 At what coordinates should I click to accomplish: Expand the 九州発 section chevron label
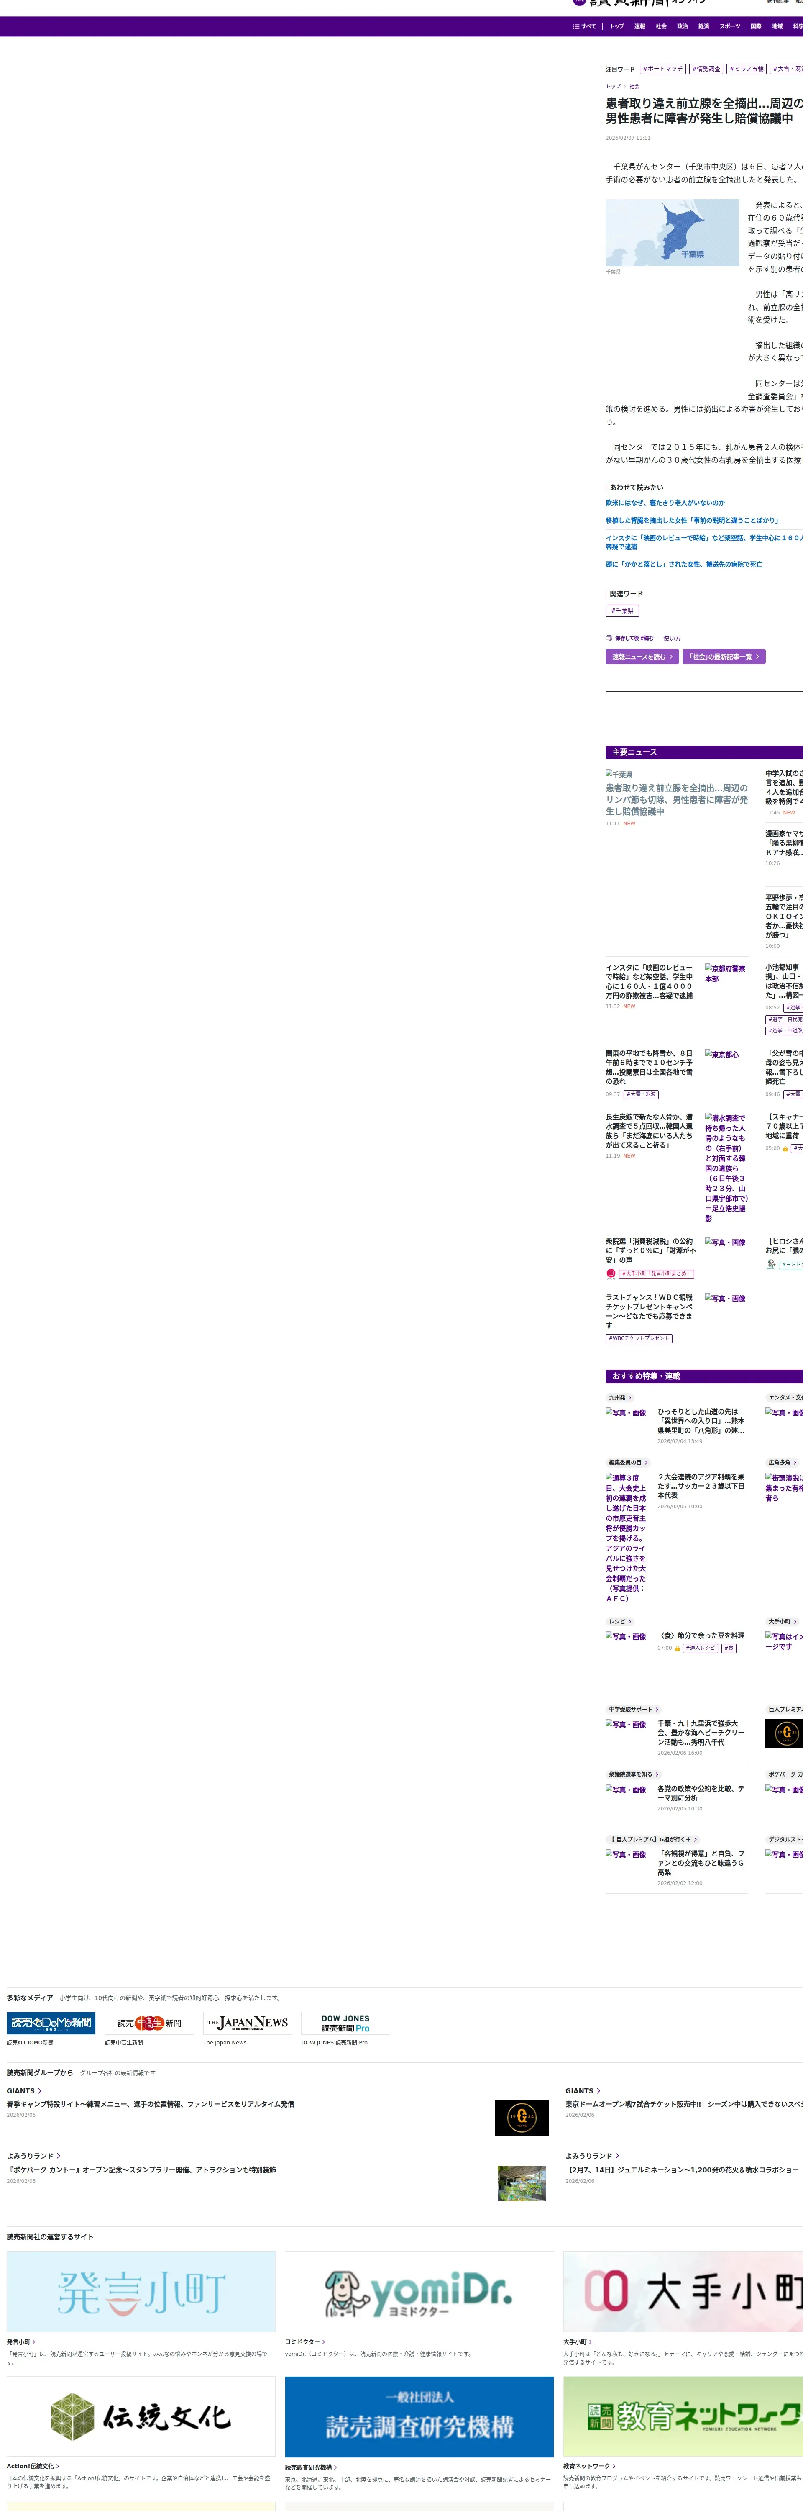click(x=620, y=1398)
